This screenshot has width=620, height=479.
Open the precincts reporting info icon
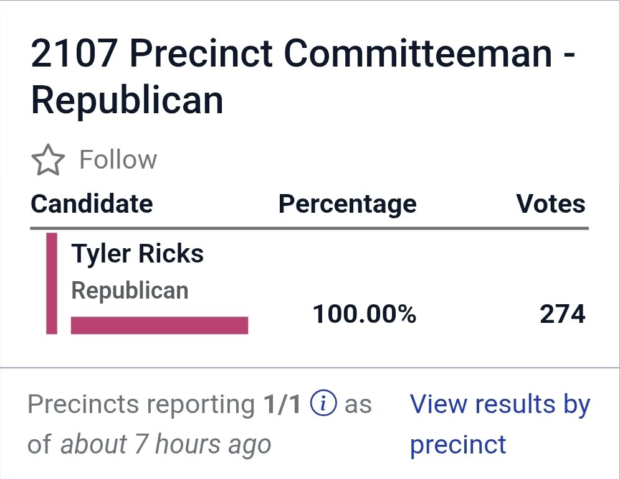coord(323,404)
